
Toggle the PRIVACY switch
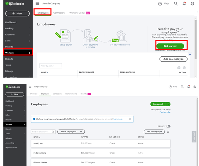point(168,126)
